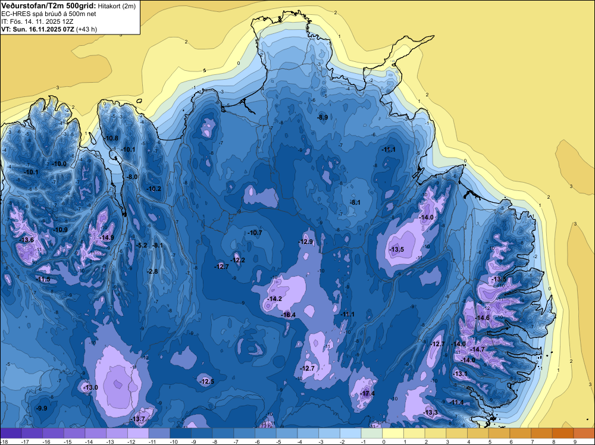Click the -14.7 temperature label
Viewport: 595px width, 445px height.
click(478, 349)
